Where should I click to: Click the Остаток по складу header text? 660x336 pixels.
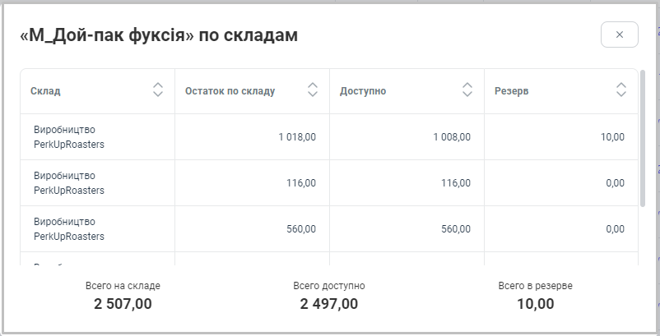coord(230,91)
